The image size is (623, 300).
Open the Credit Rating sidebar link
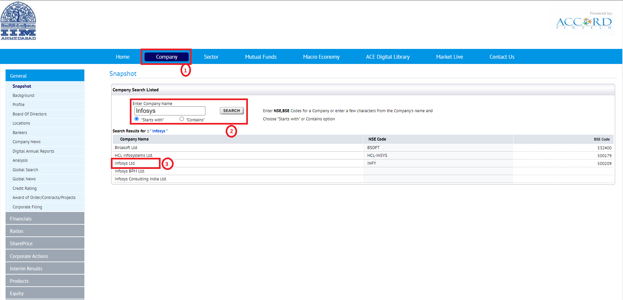(25, 188)
